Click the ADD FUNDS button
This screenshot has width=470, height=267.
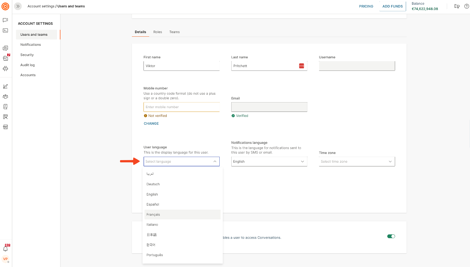point(392,6)
